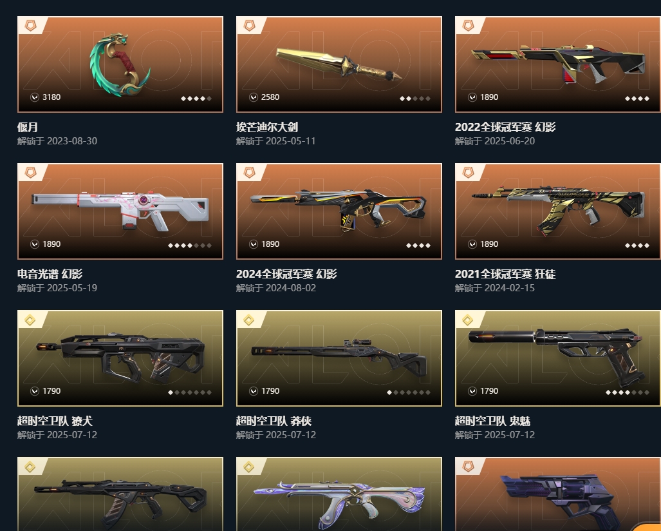This screenshot has width=661, height=531.
Task: Click the upgrade level dots on 偃月 card
Action: 196,99
